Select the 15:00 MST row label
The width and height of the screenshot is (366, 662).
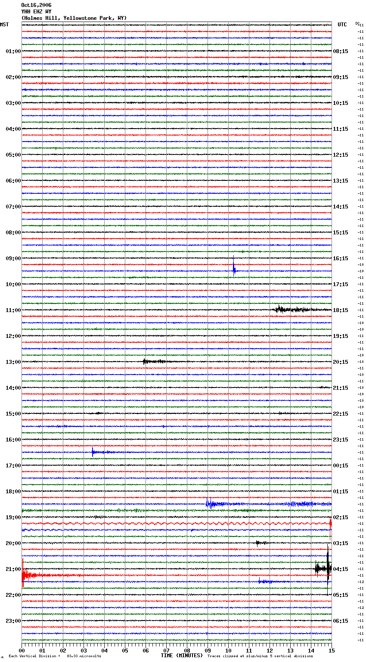coord(13,414)
